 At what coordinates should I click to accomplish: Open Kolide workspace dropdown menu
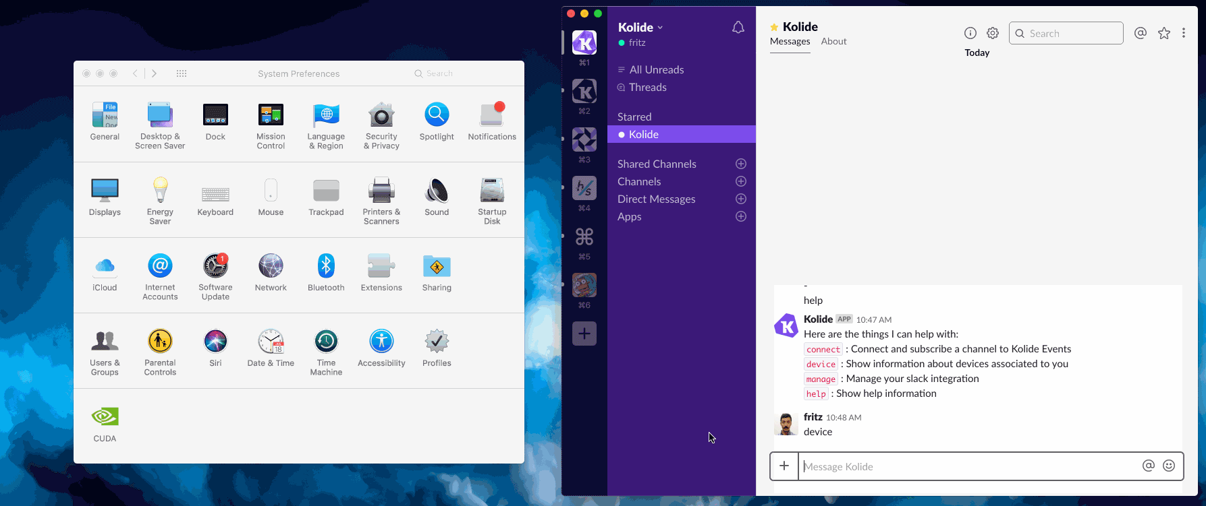(x=640, y=27)
